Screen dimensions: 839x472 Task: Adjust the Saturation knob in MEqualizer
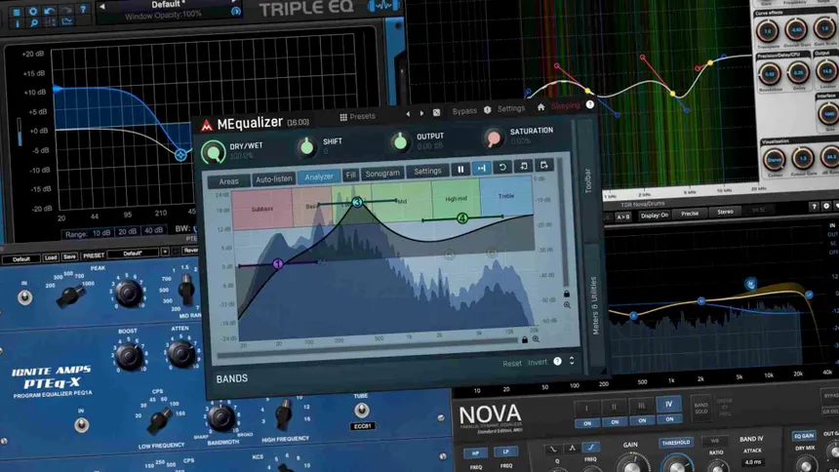click(x=494, y=137)
